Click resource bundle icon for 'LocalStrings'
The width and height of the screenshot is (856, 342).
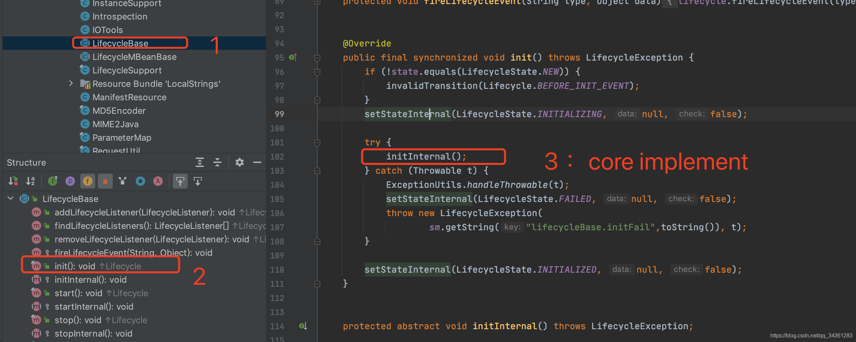[x=85, y=83]
